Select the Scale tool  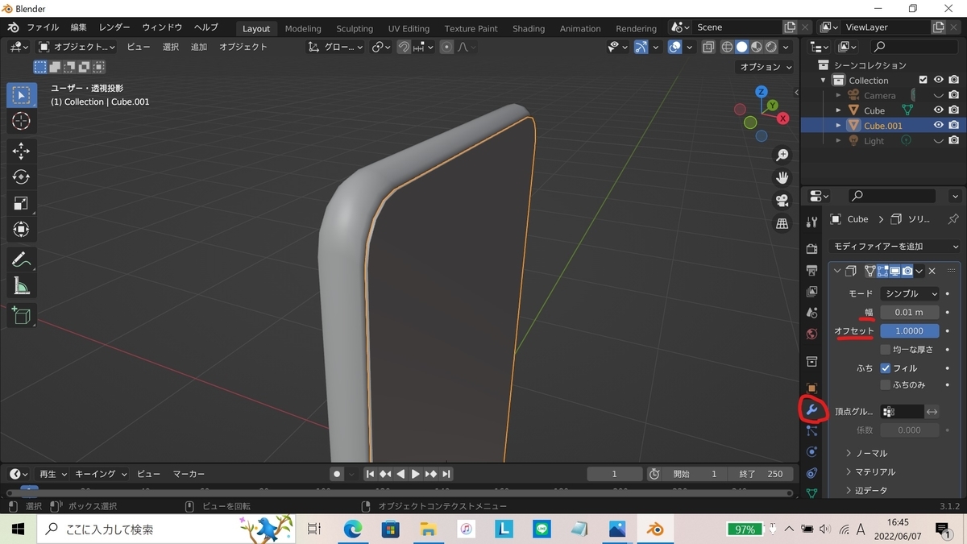click(x=22, y=203)
